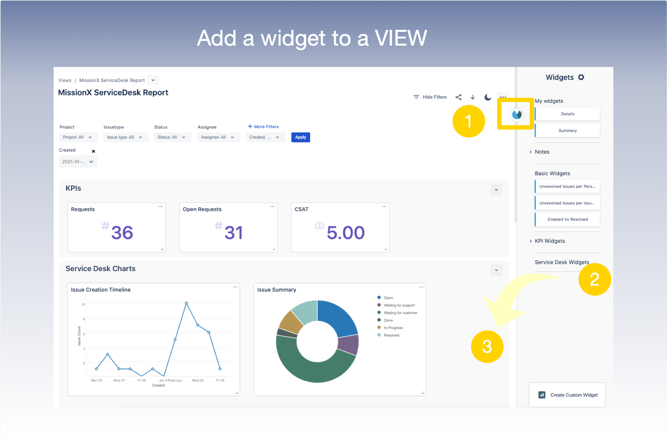The image size is (667, 435).
Task: Click the share icon on the report toolbar
Action: pyautogui.click(x=458, y=97)
